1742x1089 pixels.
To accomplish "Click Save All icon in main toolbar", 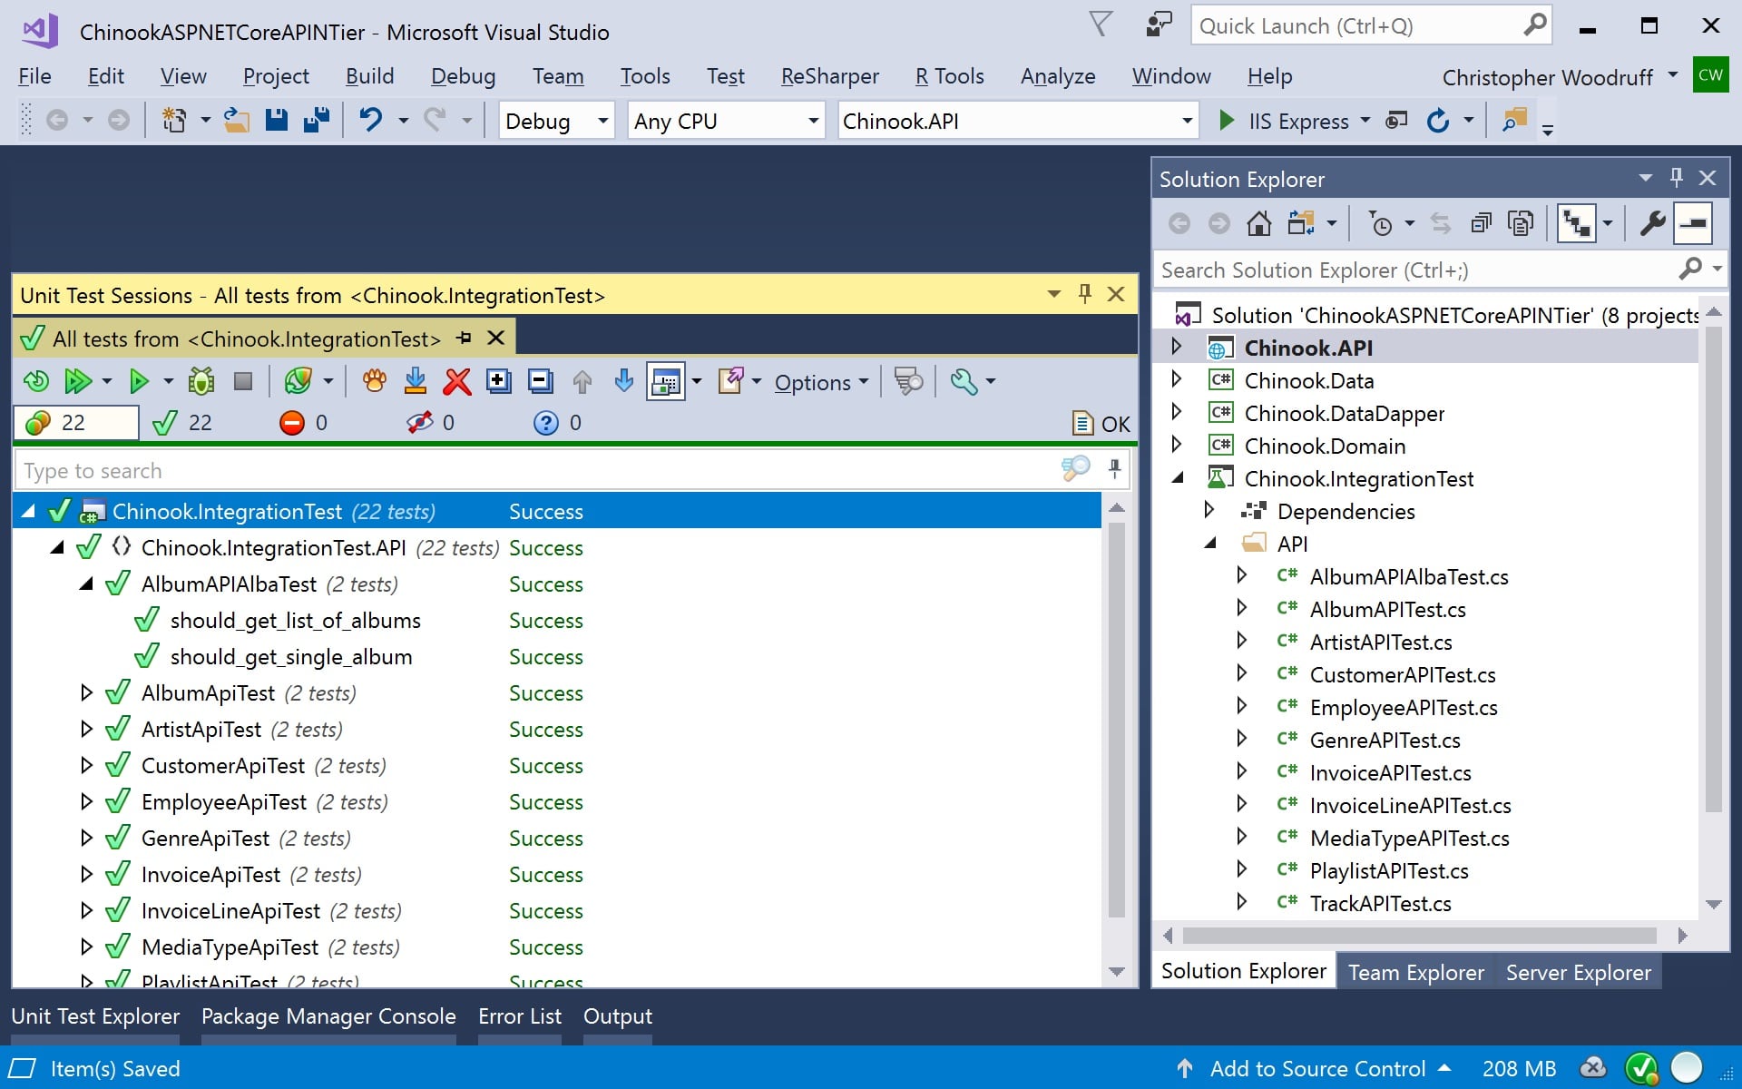I will pyautogui.click(x=317, y=121).
